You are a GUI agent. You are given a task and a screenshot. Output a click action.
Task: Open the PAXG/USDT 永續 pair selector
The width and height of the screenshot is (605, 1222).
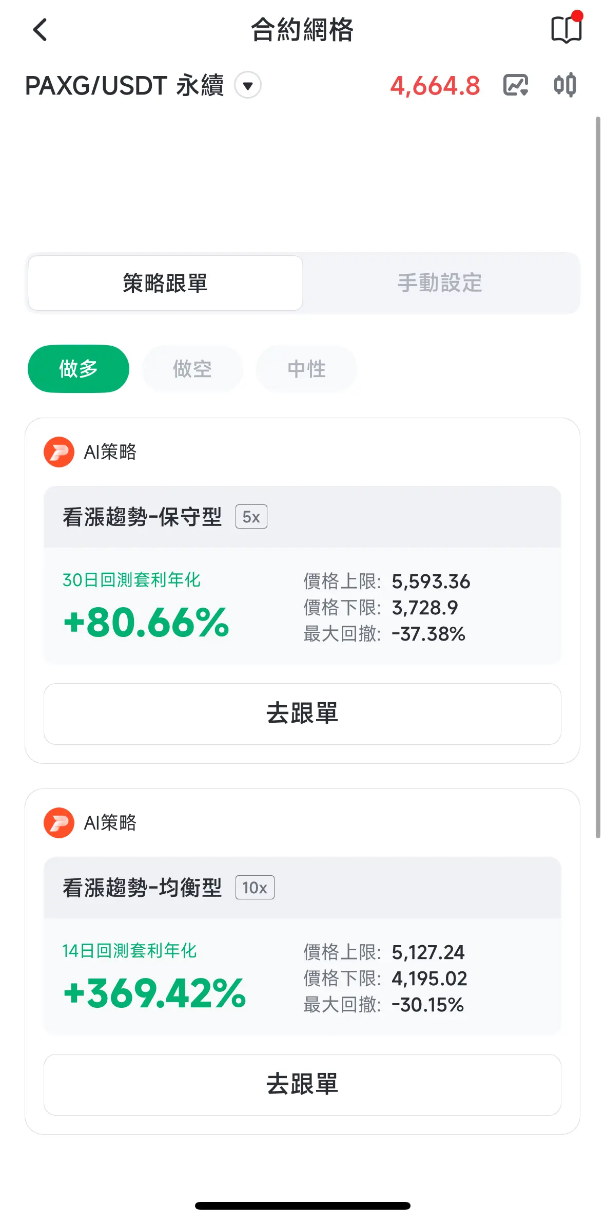click(125, 85)
